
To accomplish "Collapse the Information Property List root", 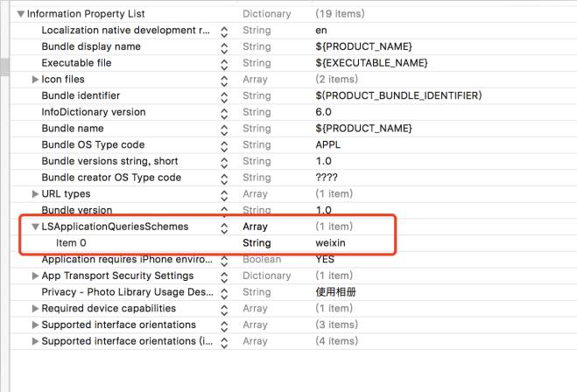I will [21, 14].
